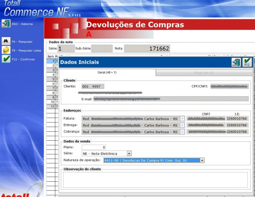Select item row 1 in the grid
The image size is (255, 197).
[x=50, y=61]
